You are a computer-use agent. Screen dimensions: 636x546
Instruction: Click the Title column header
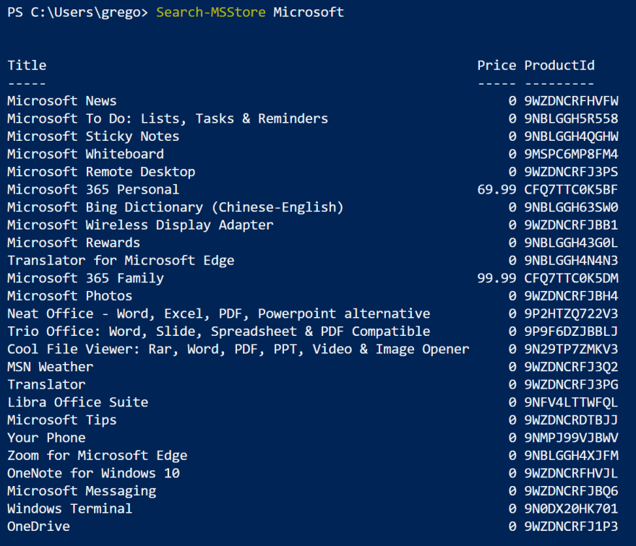(x=27, y=65)
